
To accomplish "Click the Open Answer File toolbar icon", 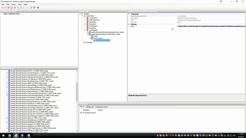I will click(5, 8).
